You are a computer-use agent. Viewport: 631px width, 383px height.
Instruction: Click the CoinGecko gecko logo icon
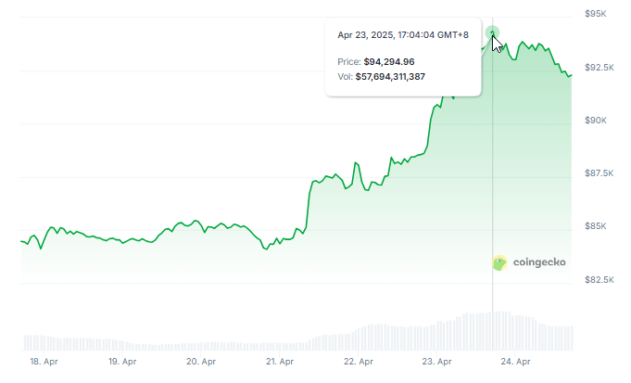tap(499, 262)
